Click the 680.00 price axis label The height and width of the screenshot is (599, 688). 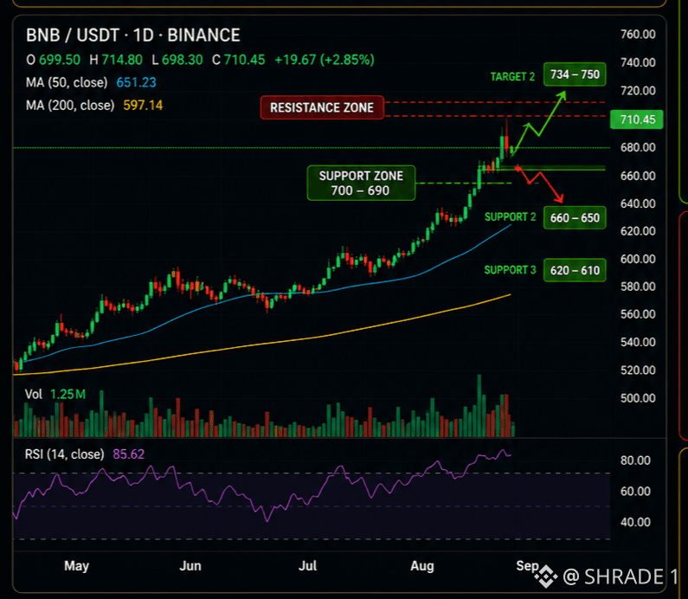(x=638, y=147)
